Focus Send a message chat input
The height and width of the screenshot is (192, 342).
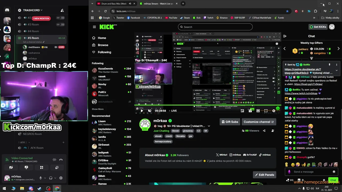pyautogui.click(x=312, y=172)
